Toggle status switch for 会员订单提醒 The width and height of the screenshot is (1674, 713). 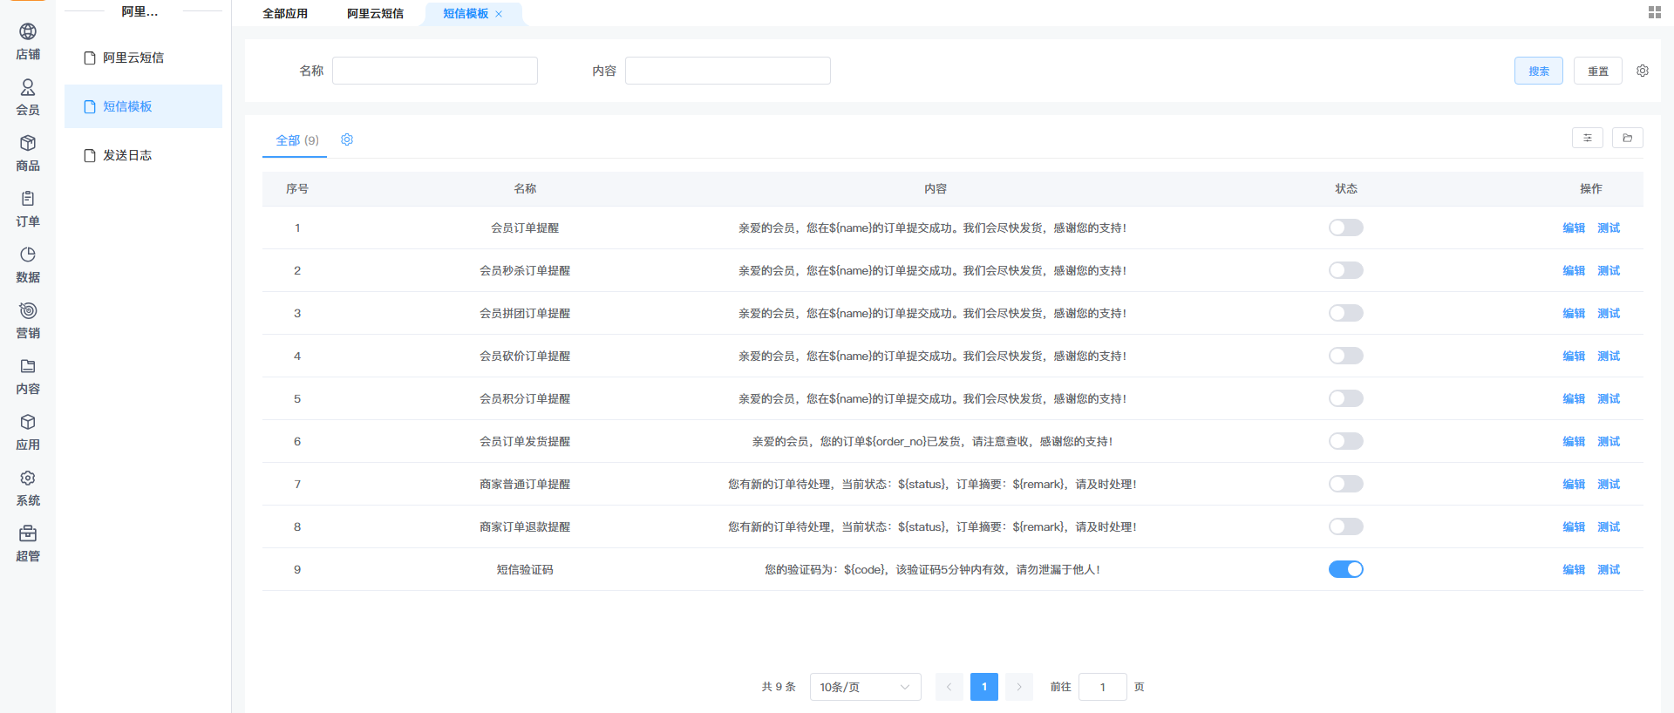point(1346,227)
